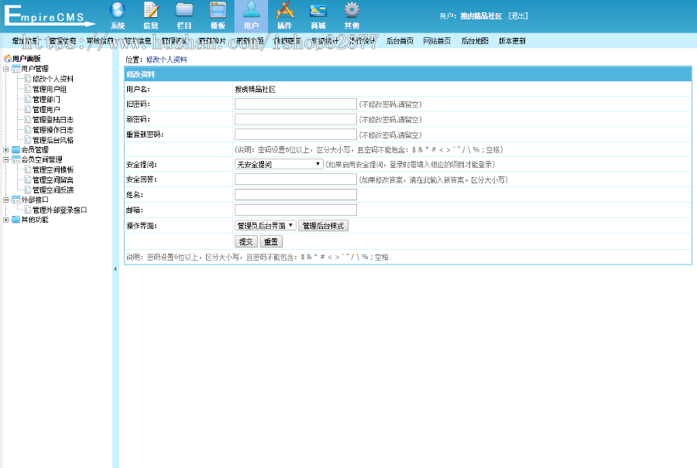Open the 模板 (Template) module icon
The height and width of the screenshot is (468, 697).
click(218, 16)
